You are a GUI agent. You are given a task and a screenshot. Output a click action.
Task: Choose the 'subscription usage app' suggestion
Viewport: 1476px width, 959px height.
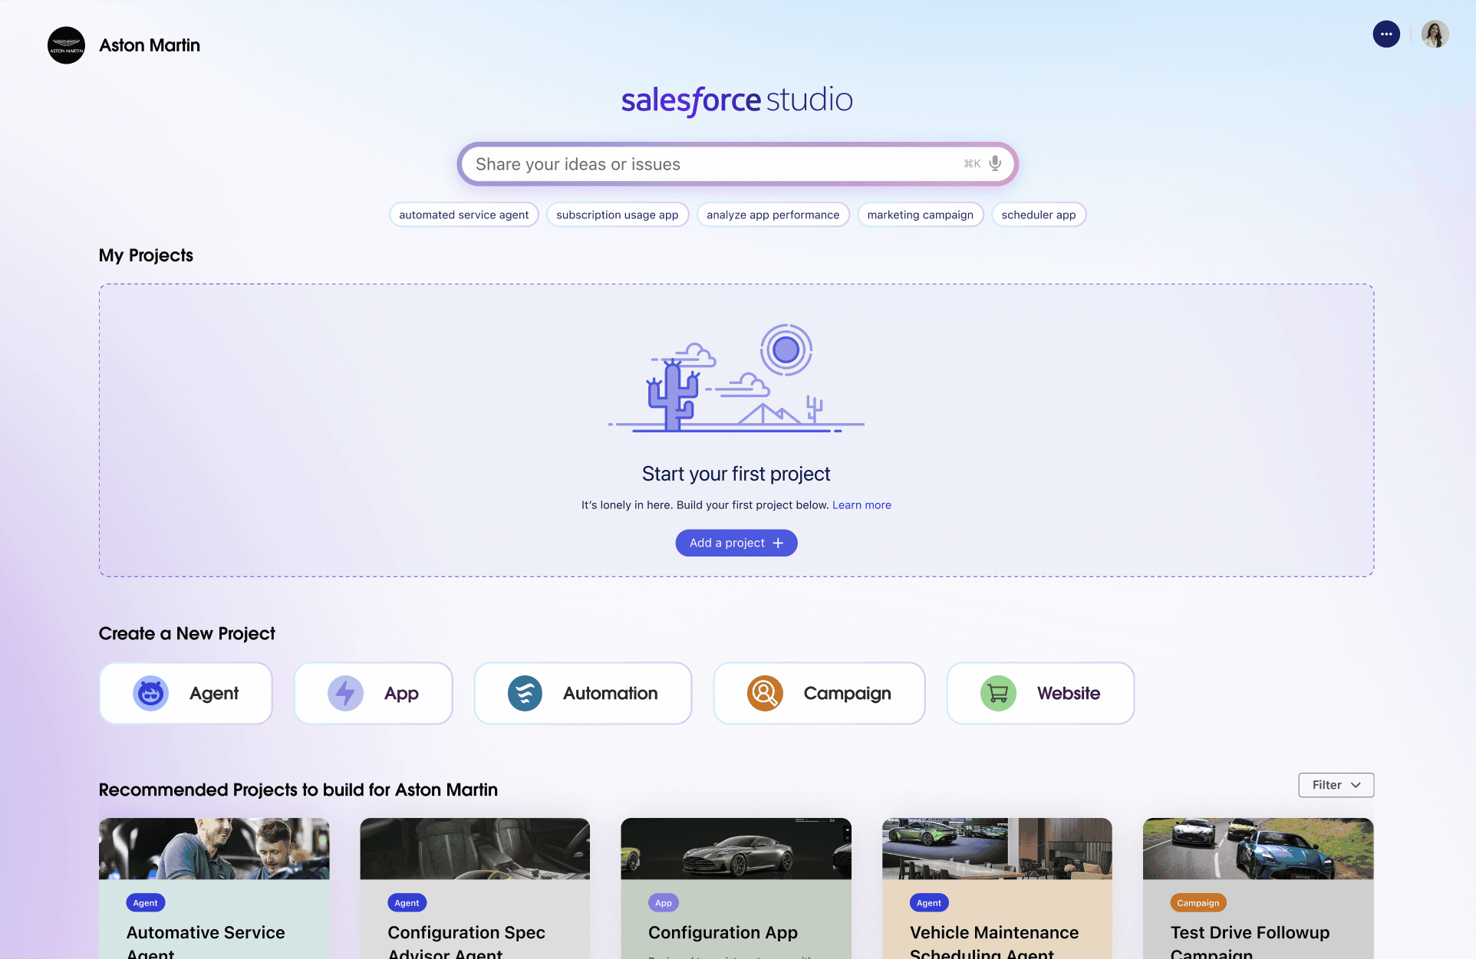pos(617,215)
